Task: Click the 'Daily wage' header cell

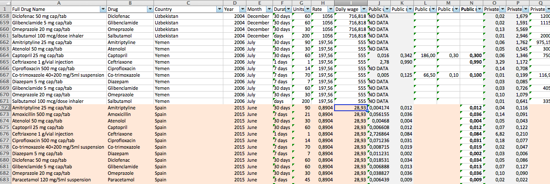Action: click(351, 9)
